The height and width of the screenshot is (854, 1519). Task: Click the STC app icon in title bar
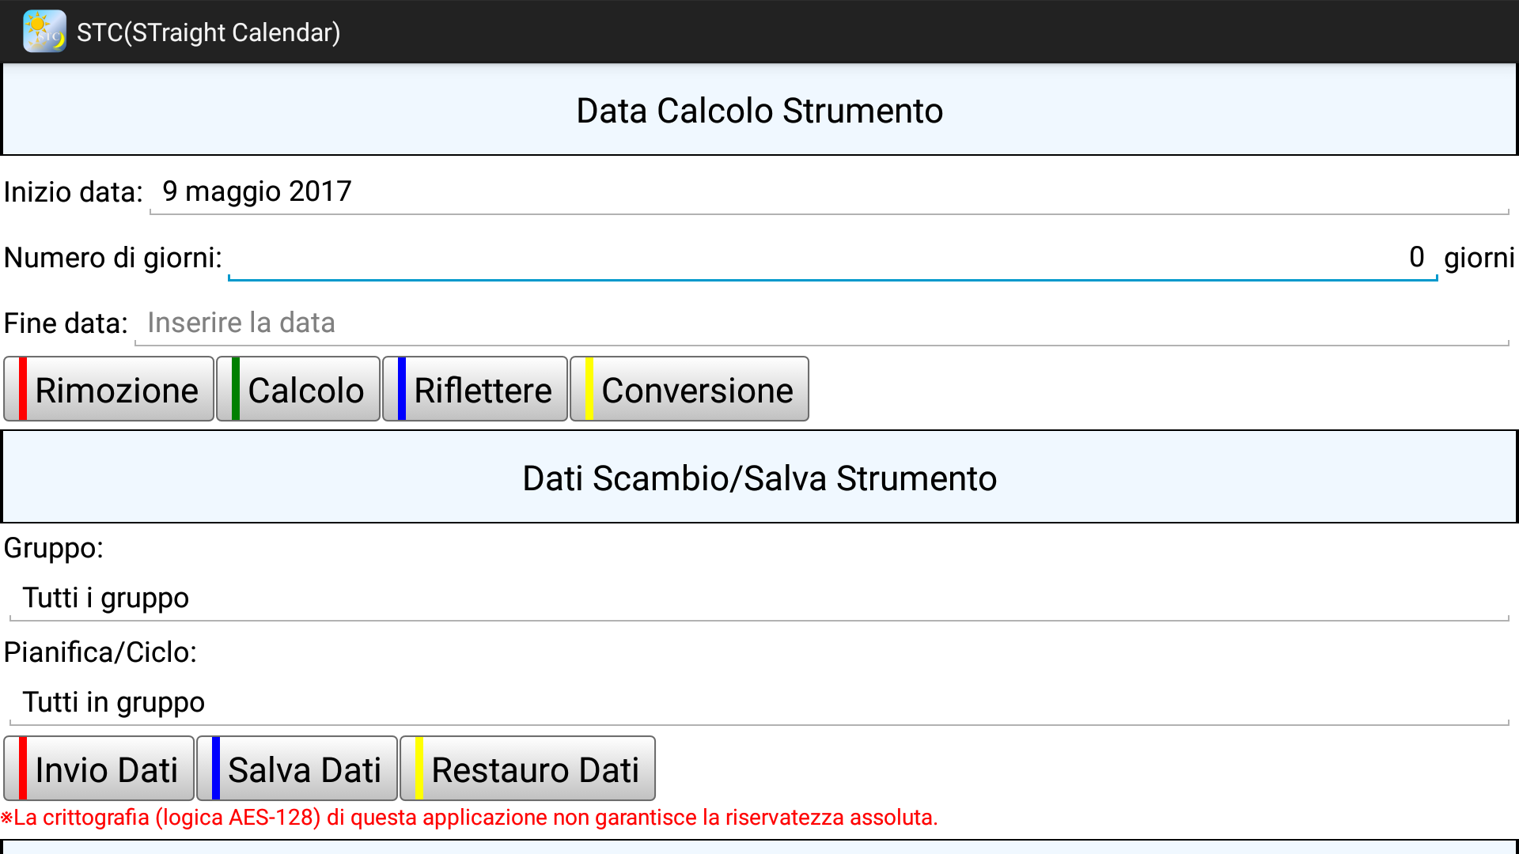point(44,32)
